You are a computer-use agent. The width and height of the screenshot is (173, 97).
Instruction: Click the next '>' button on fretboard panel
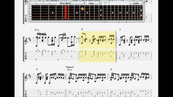(50, 3)
